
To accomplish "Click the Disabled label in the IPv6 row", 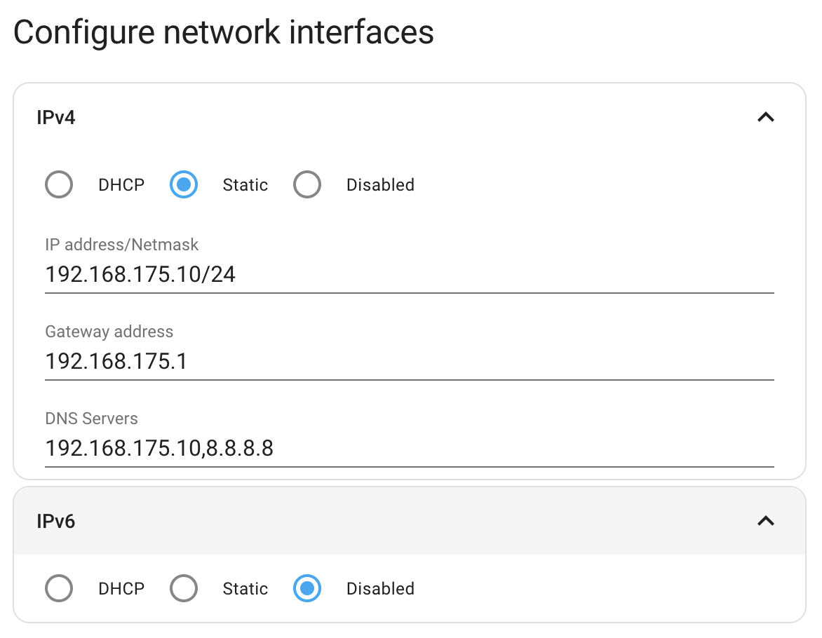I will pyautogui.click(x=380, y=588).
